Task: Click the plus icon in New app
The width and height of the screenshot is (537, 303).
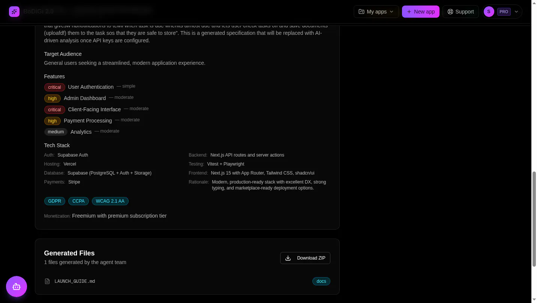Action: point(409,12)
